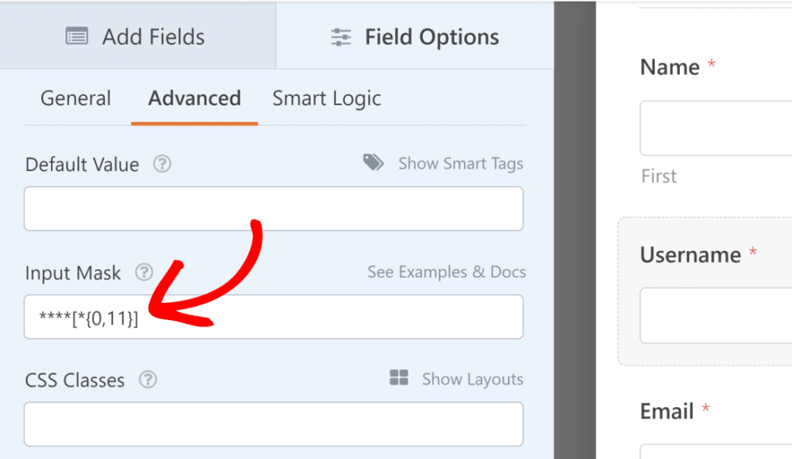Screen dimensions: 792x459
Task: Open the Default Value help tooltip
Action: pyautogui.click(x=162, y=164)
